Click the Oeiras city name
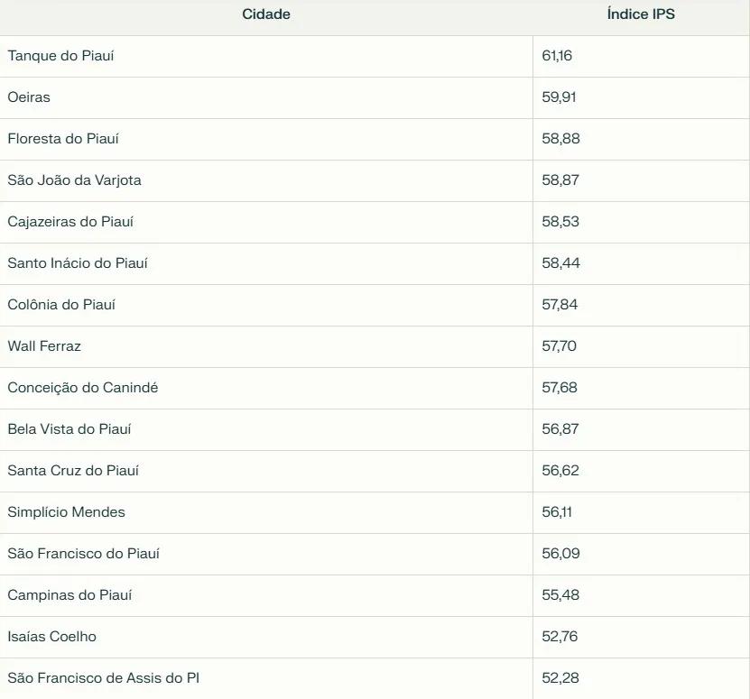The height and width of the screenshot is (699, 750). (x=29, y=97)
